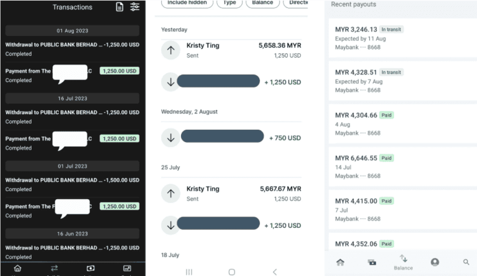477x276 pixels.
Task: Toggle the Include hidden filter chip
Action: point(187,3)
